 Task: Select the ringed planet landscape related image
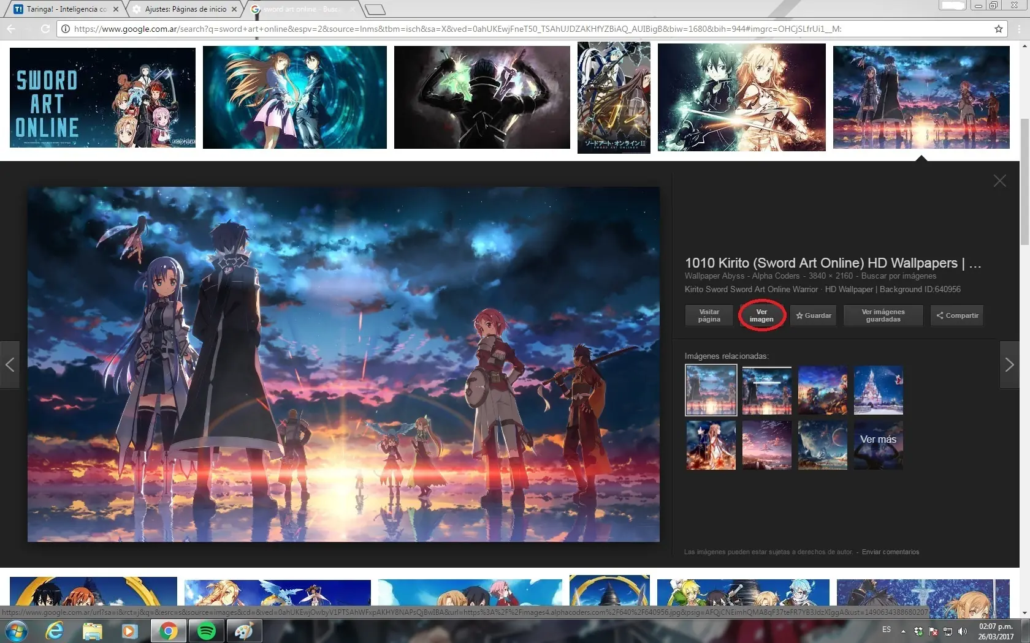823,445
